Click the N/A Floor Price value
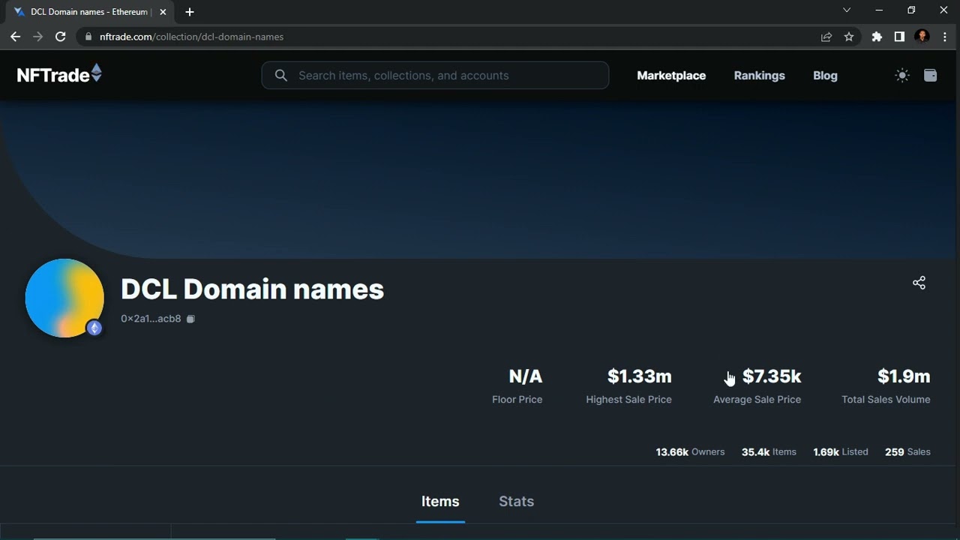This screenshot has height=540, width=960. pos(525,376)
